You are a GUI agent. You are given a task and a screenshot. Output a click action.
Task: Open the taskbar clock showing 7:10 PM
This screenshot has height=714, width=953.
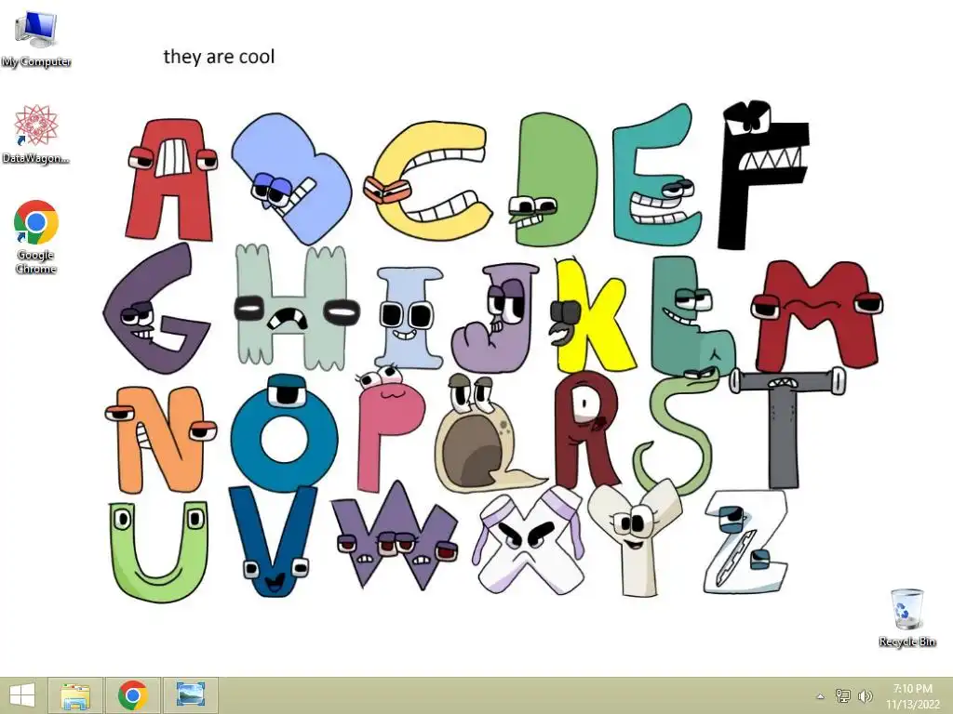[x=912, y=696]
